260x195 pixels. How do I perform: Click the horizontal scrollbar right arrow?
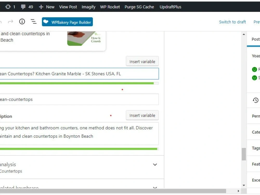[x=238, y=191]
